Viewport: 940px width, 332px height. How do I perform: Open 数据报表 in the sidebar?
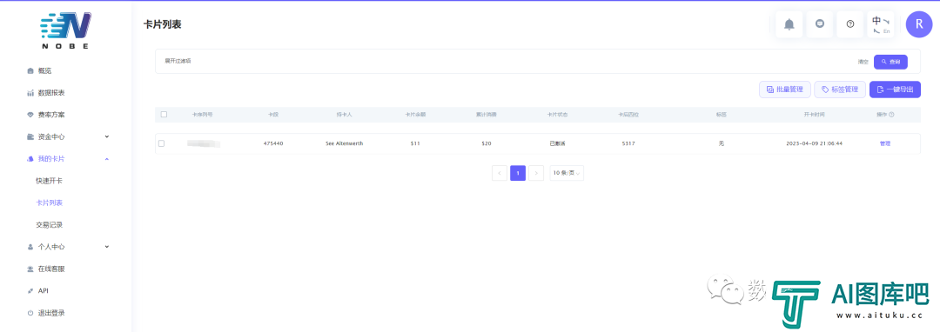coord(51,93)
